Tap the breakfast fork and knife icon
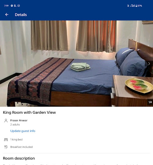This screenshot has height=165, width=153. click(6, 147)
